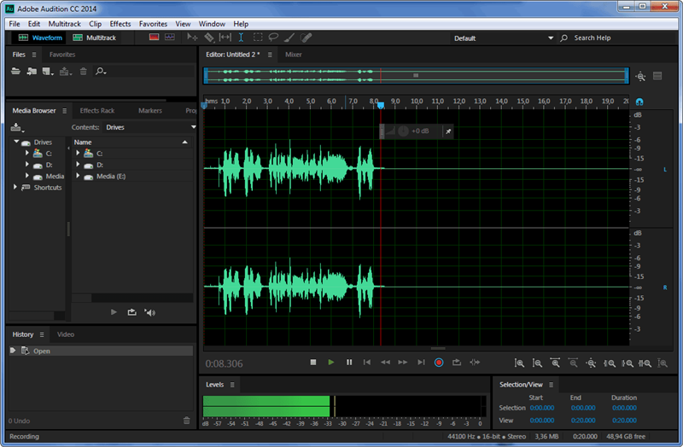Click the Open File folder icon

click(x=15, y=72)
